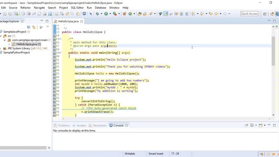Image resolution: width=279 pixels, height=157 pixels.
Task: Click the New Java Class green C icon
Action: tap(130, 14)
